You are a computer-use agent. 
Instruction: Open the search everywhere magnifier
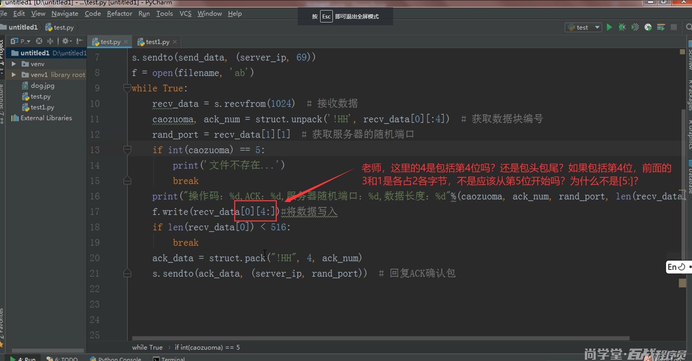689,27
